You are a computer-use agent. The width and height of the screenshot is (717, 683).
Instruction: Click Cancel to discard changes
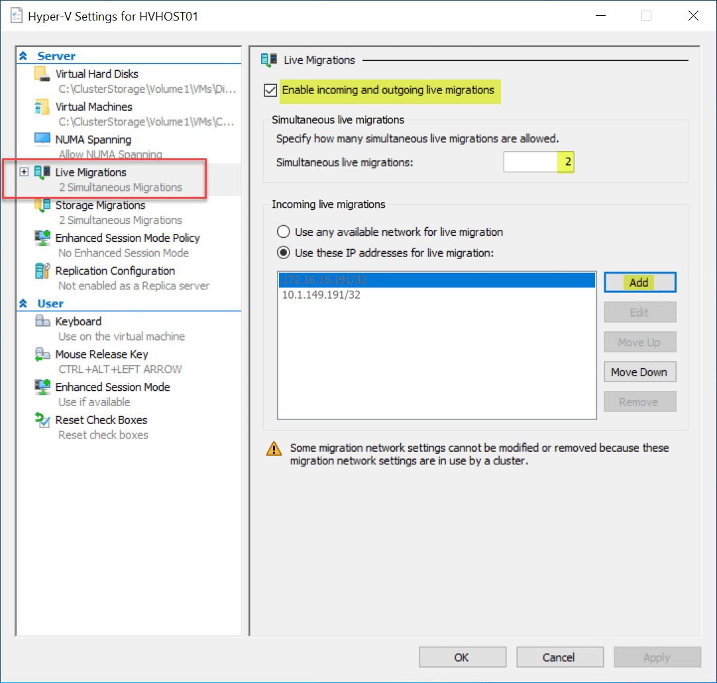(x=560, y=657)
